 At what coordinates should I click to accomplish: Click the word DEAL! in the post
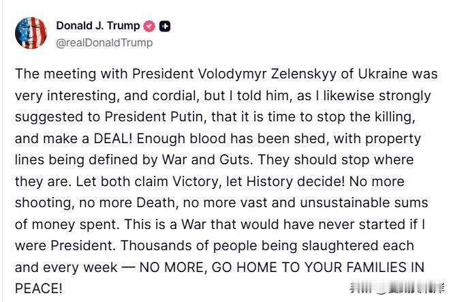coord(113,138)
